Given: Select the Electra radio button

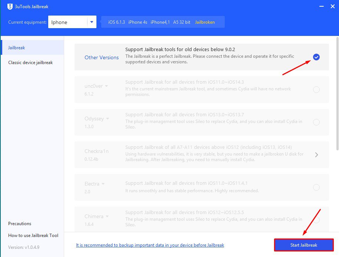Looking at the screenshot, I should tap(316, 187).
